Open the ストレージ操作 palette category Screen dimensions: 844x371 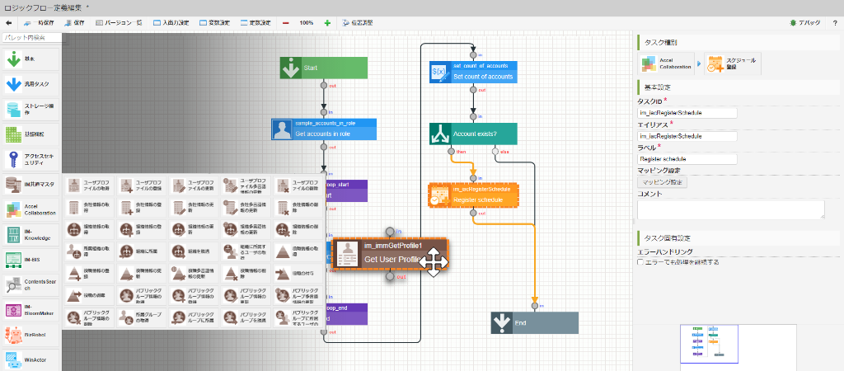pos(30,110)
